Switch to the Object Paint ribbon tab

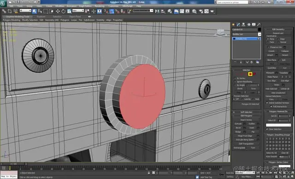[x=75, y=17]
